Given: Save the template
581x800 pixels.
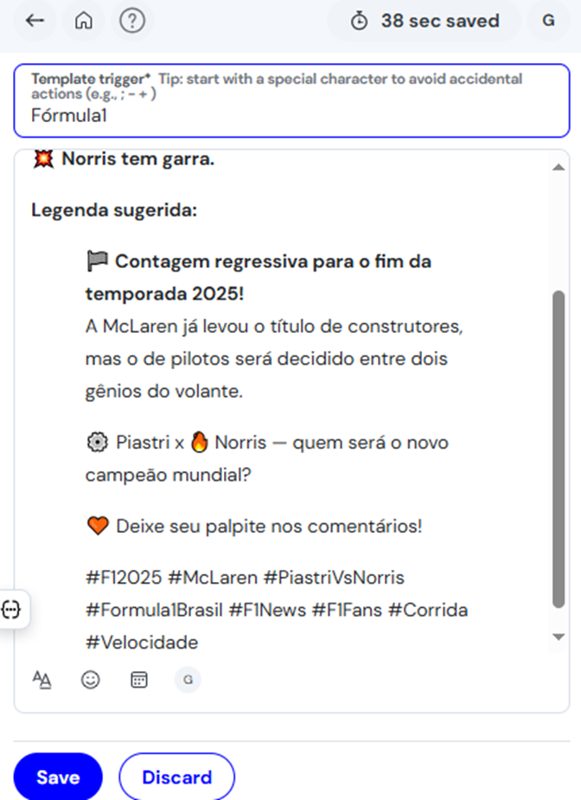Looking at the screenshot, I should [58, 777].
